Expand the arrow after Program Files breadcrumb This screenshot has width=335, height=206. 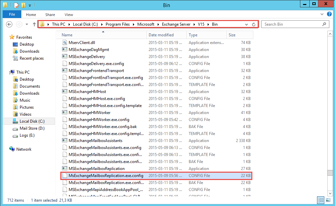click(x=134, y=24)
